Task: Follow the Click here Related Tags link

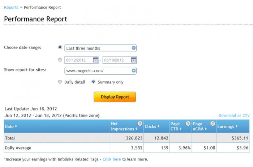Action: [x=112, y=159]
